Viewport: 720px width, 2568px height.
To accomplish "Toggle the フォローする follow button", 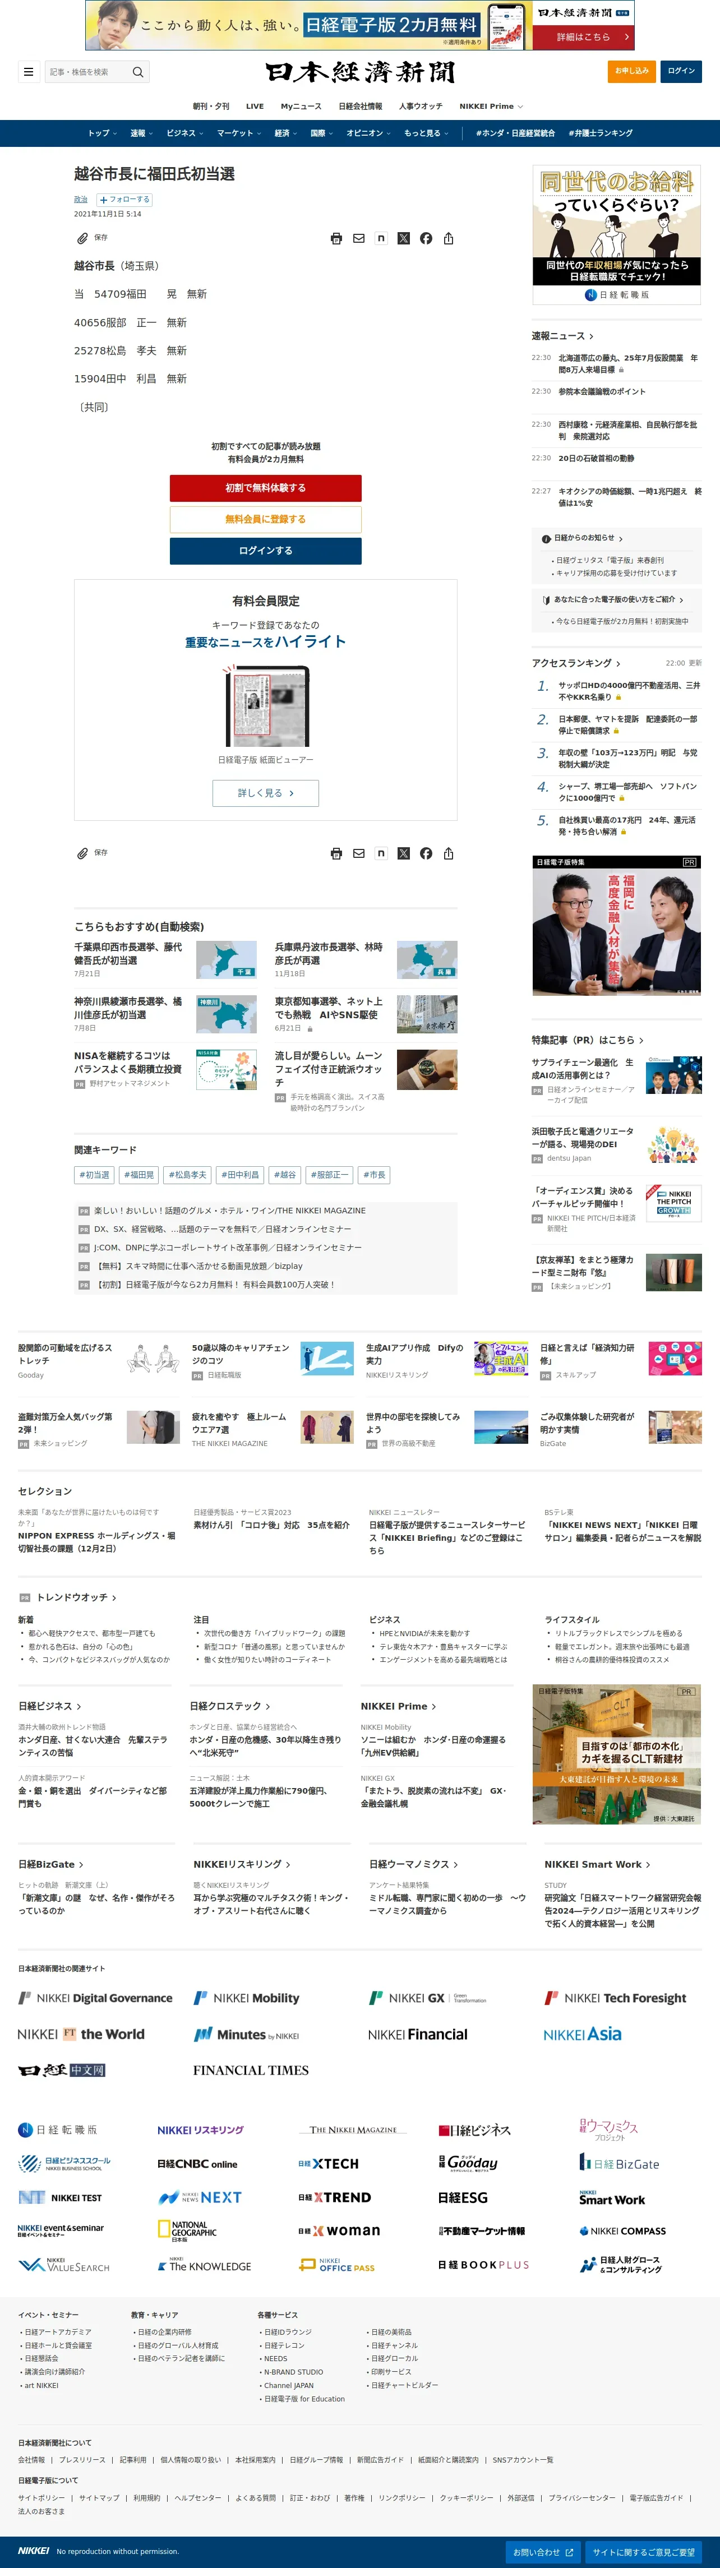I will pos(124,200).
